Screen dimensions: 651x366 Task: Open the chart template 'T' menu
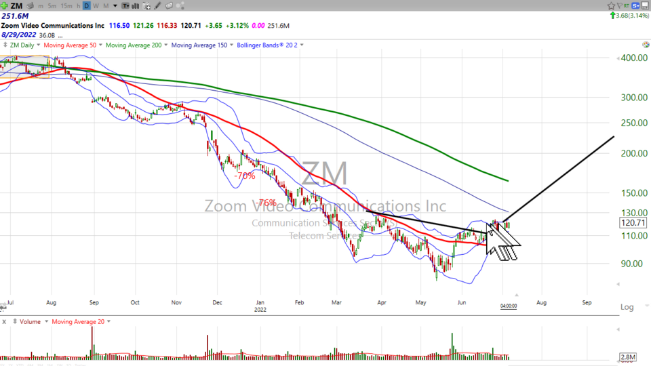(125, 6)
